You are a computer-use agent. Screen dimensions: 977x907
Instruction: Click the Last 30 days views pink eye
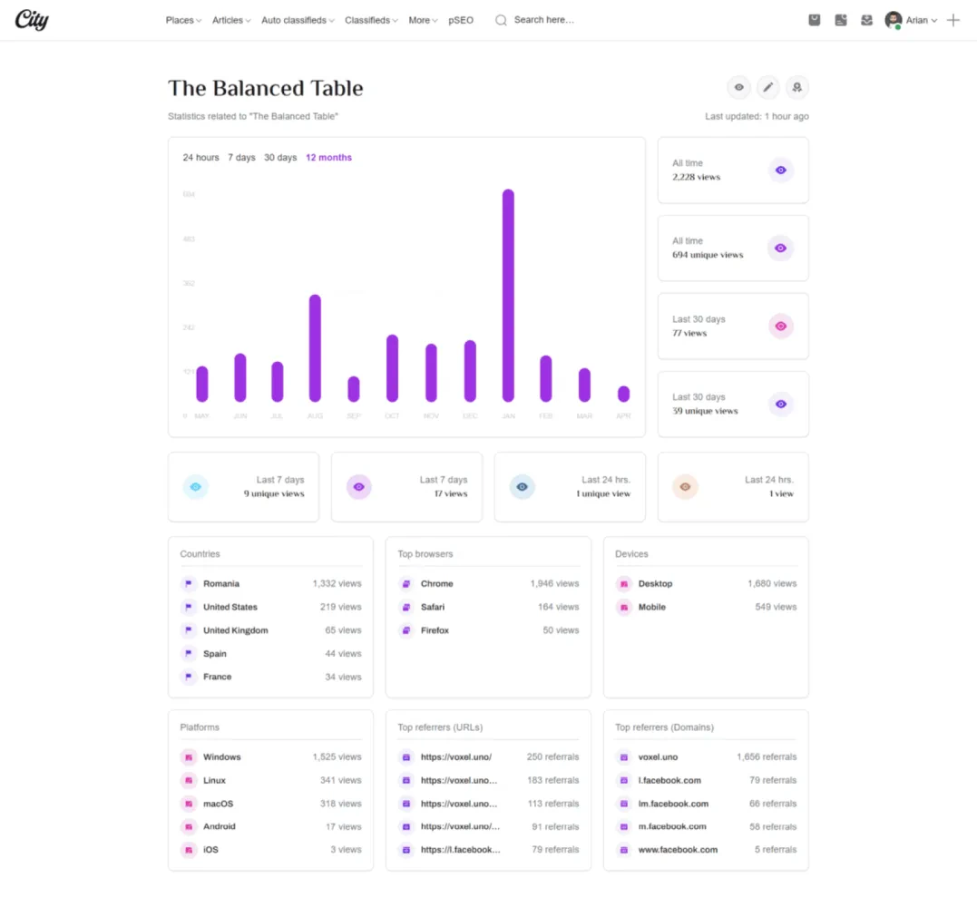[781, 326]
